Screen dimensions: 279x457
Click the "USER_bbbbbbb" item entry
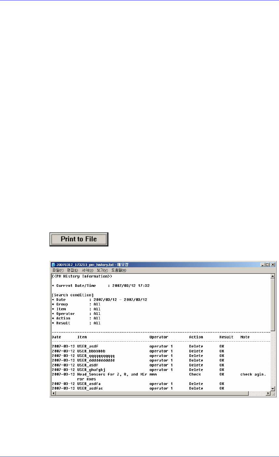click(x=91, y=351)
